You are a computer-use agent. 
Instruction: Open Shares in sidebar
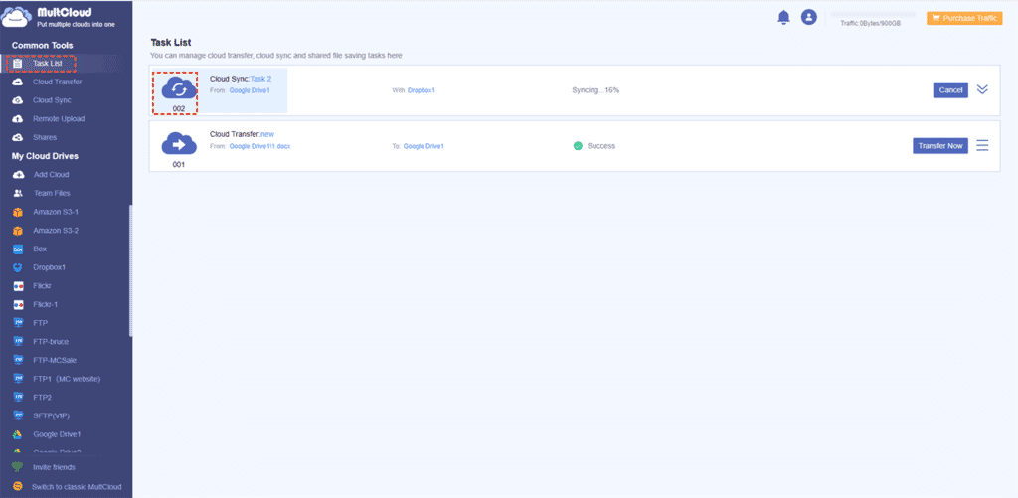pos(44,137)
